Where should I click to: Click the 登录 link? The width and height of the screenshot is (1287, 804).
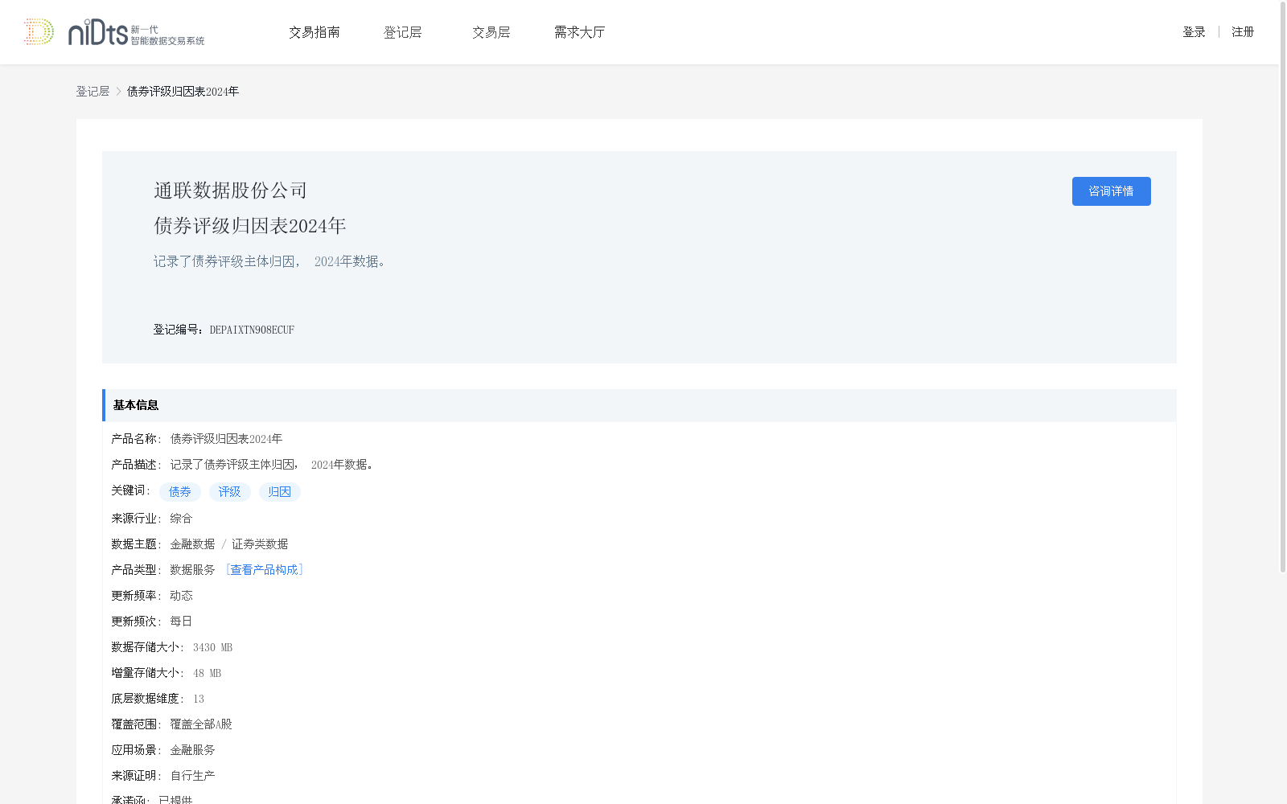coord(1194,32)
